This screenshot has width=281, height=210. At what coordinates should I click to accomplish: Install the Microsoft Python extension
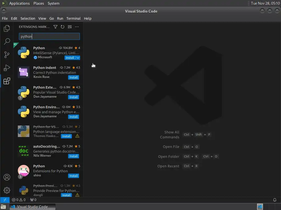(70, 58)
